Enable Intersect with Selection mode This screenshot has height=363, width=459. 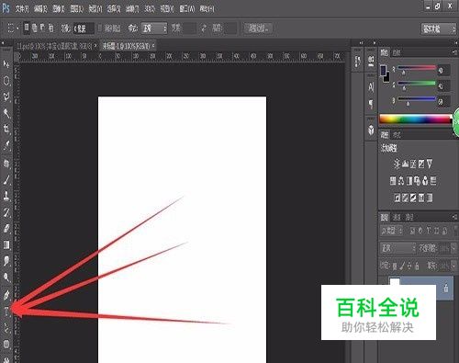point(50,28)
